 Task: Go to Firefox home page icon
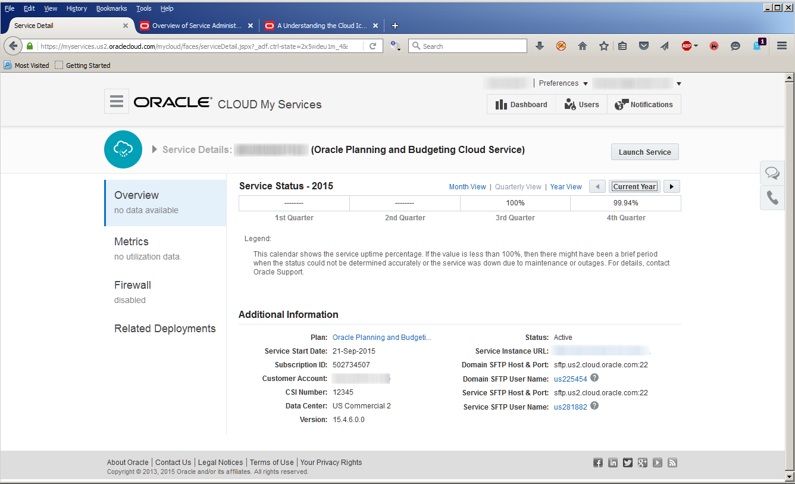583,46
